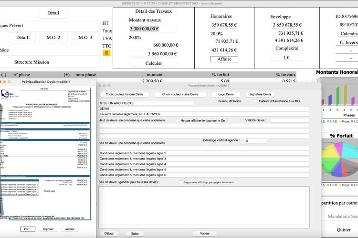Screen dimensions: 358x238
Task: Select Mandataire Seul option
Action: (x=342, y=217)
